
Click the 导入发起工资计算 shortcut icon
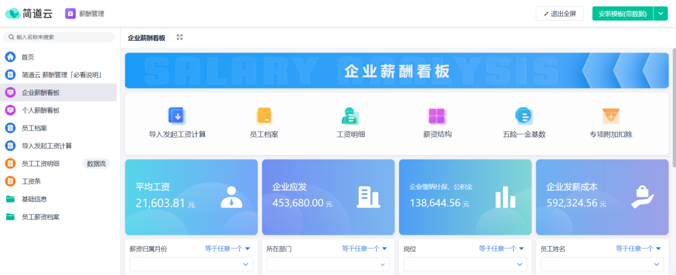click(x=177, y=116)
